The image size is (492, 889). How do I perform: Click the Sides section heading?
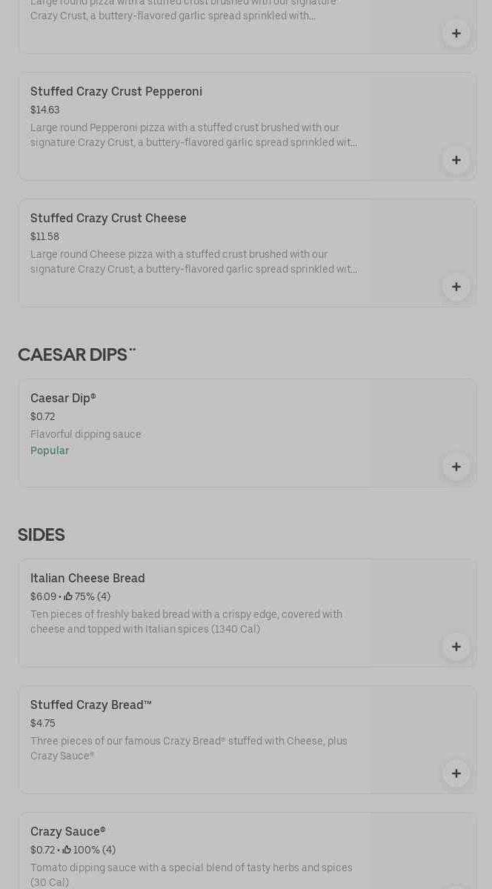coord(41,535)
